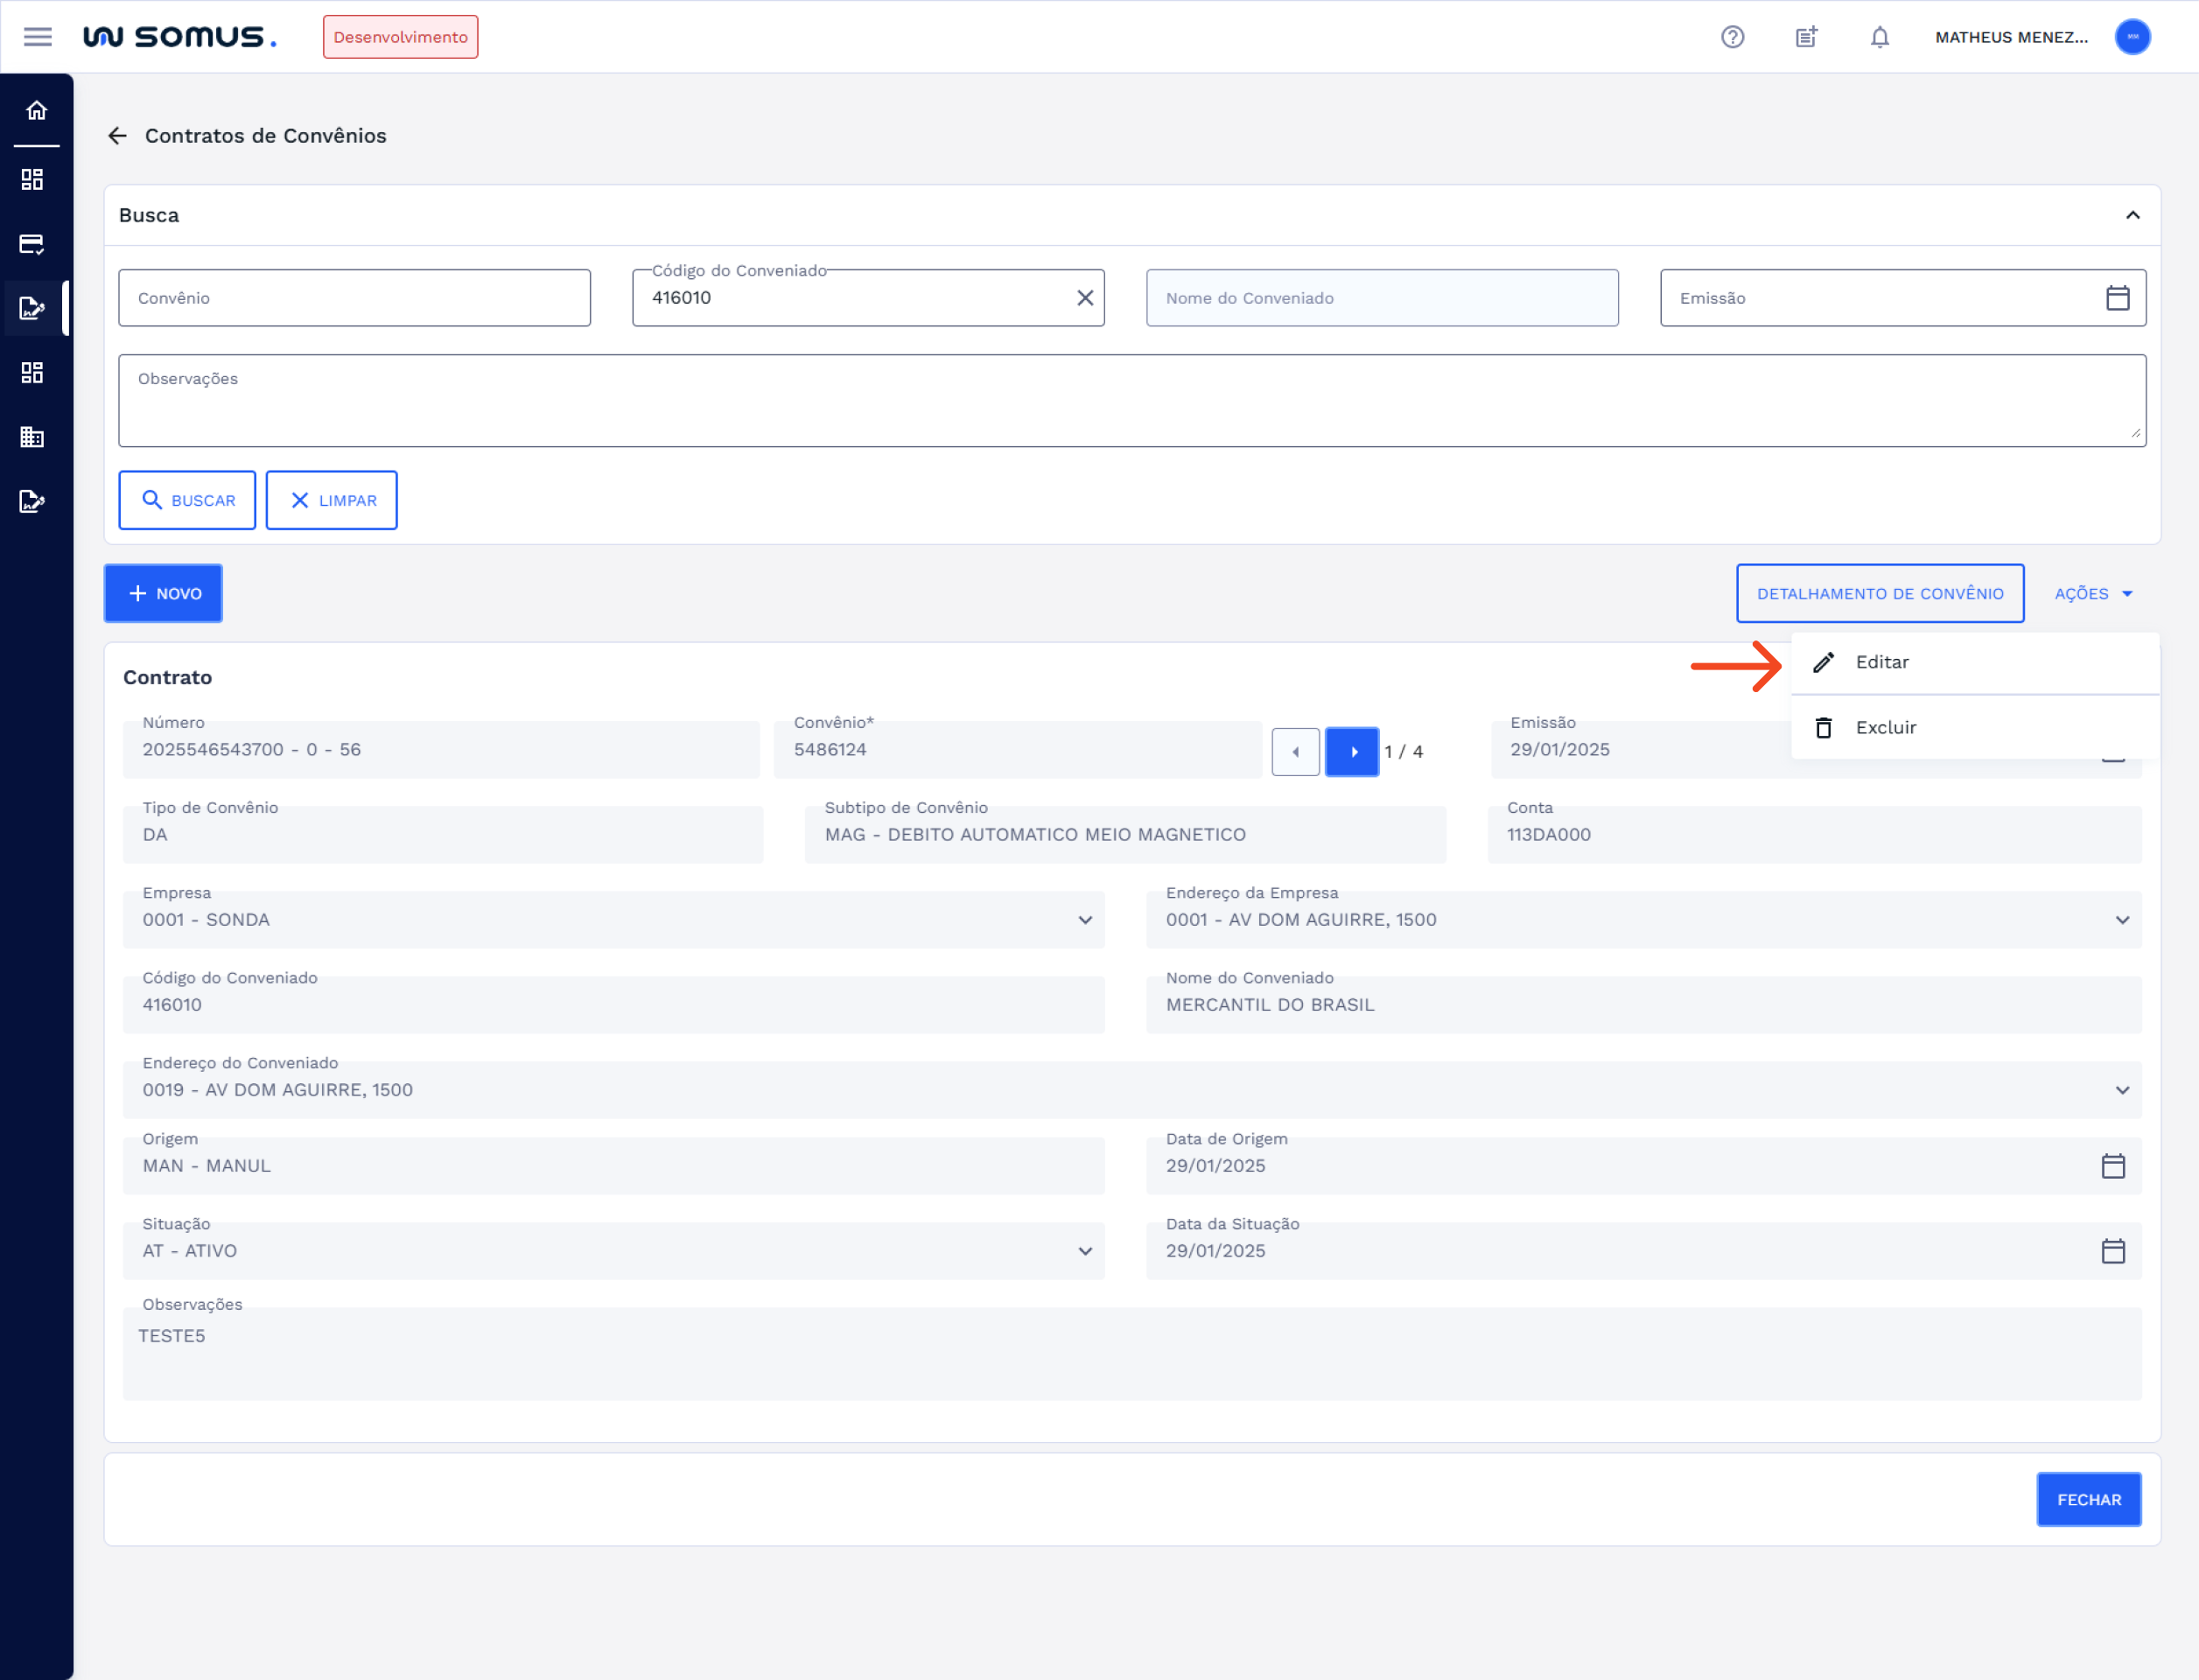Open the Empresa dropdown
Viewport: 2199px width, 1680px height.
pyautogui.click(x=1085, y=920)
